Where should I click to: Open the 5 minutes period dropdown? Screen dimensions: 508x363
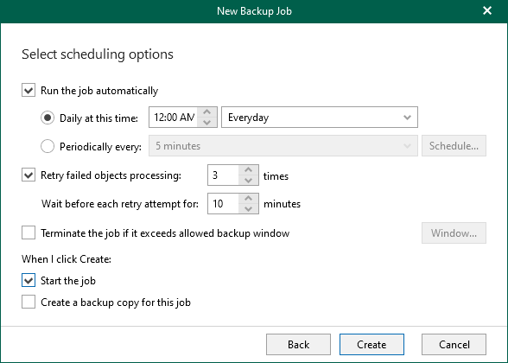(x=283, y=146)
